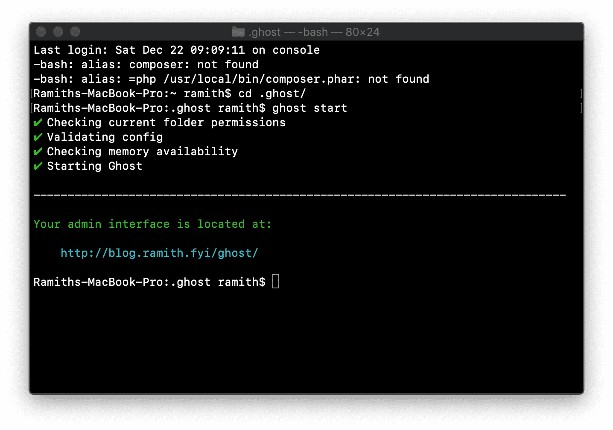The height and width of the screenshot is (430, 613).
Task: Open the blog.ramith.fyi/ghost admin link
Action: point(159,253)
